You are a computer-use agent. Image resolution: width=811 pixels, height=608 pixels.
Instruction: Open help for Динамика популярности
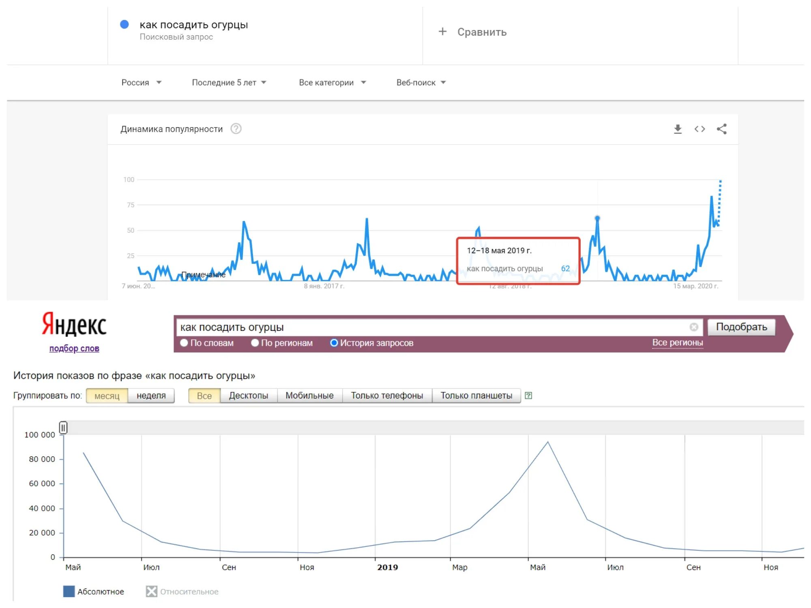236,129
